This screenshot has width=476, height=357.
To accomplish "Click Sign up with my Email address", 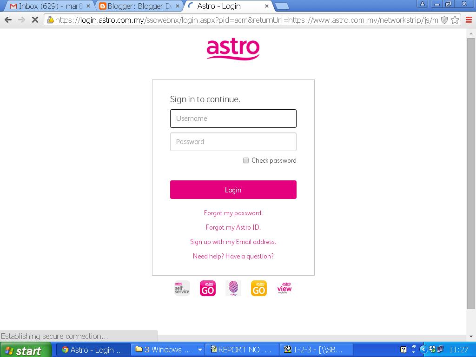I will pyautogui.click(x=233, y=242).
